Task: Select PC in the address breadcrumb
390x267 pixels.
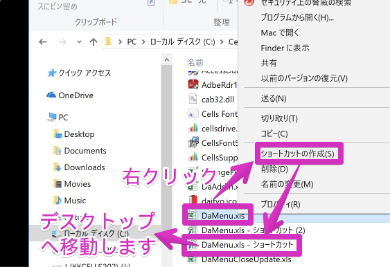Action: pyautogui.click(x=132, y=42)
